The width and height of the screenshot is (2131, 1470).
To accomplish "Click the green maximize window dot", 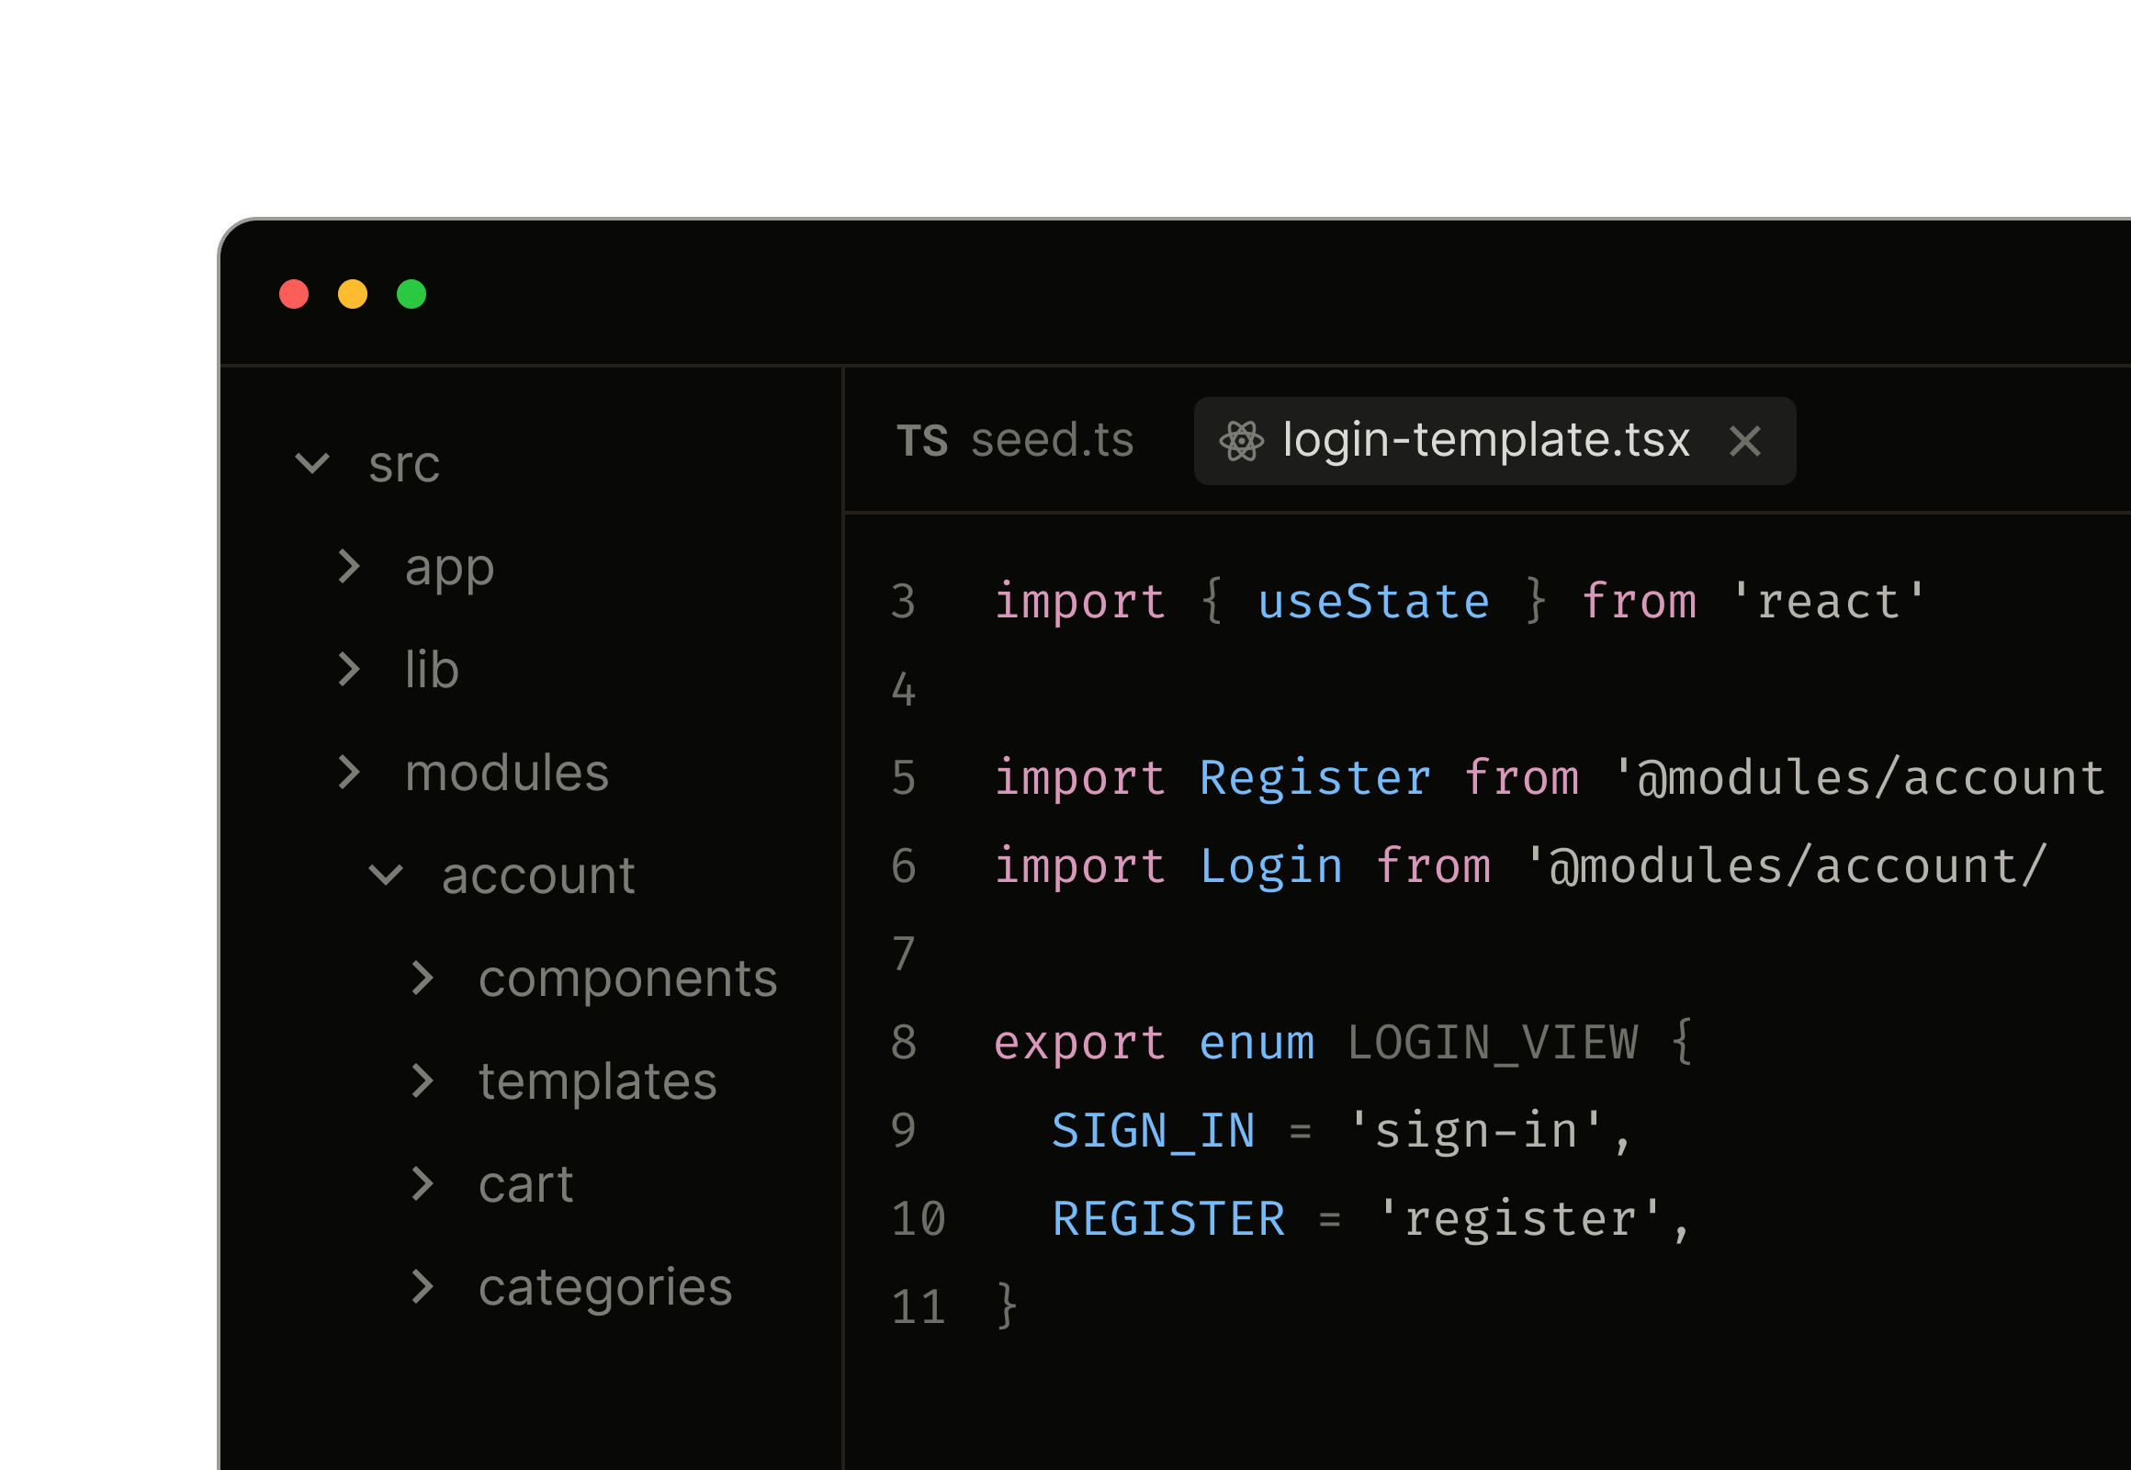I will point(412,294).
